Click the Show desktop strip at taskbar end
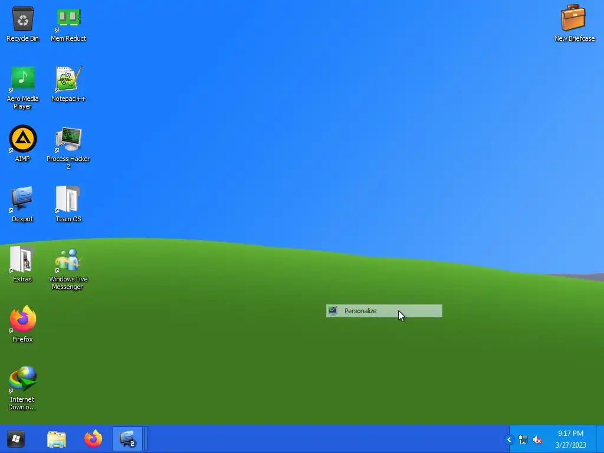Screen dimensions: 604x453 click(x=600, y=439)
